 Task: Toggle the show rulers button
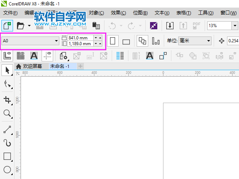(7, 56)
